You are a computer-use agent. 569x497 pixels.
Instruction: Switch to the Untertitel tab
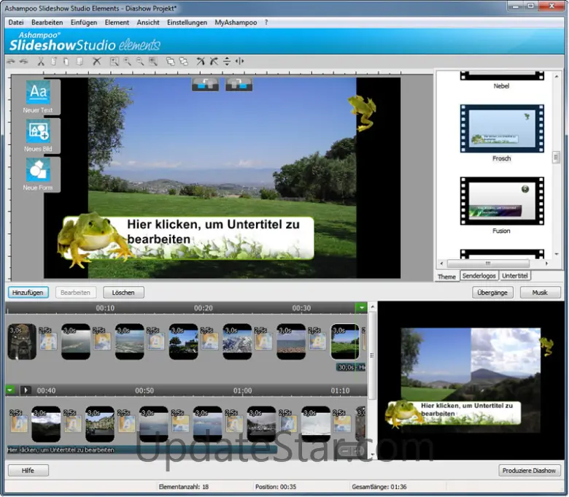click(x=515, y=276)
